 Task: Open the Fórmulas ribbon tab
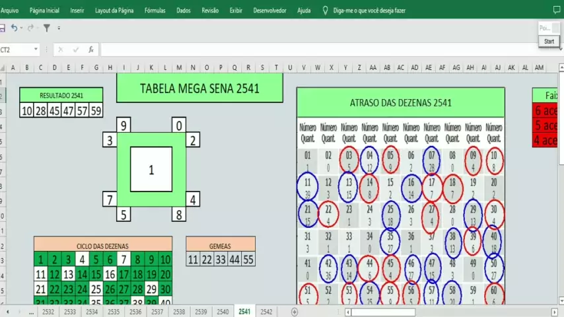[x=155, y=11]
